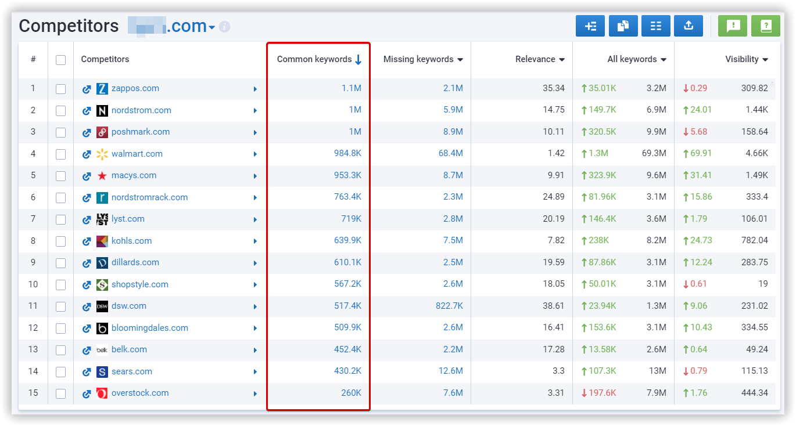Open missing keywords 12.6M for sears.com
The image size is (796, 426).
click(x=451, y=371)
